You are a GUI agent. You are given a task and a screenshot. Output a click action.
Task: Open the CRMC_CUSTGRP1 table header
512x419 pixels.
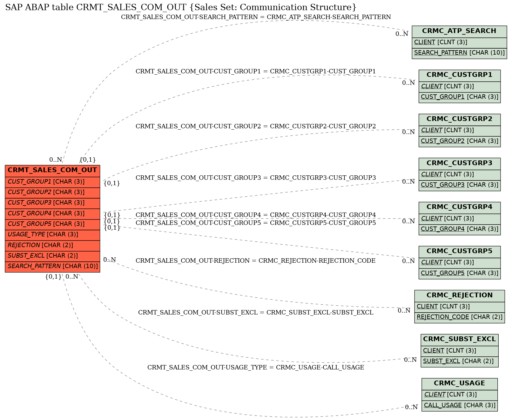460,75
